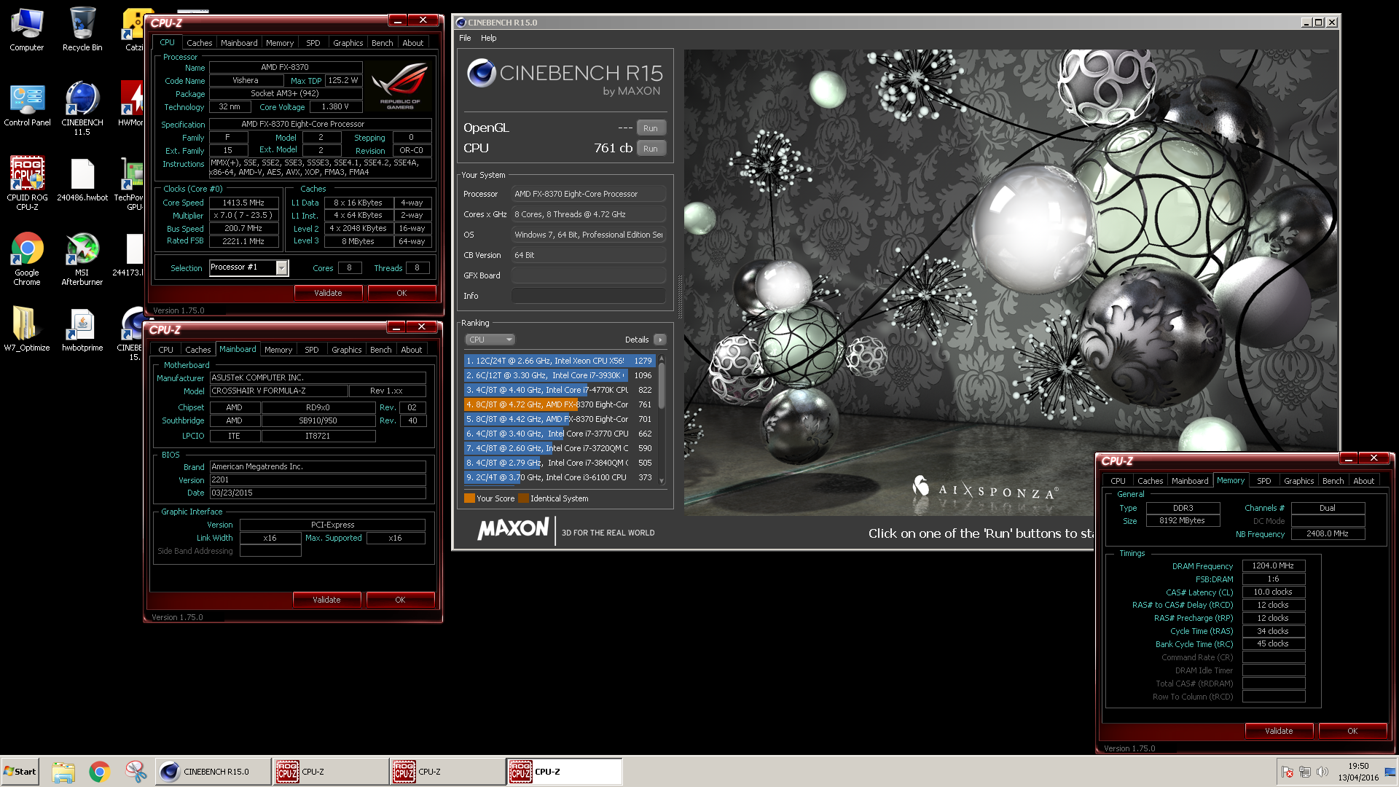The width and height of the screenshot is (1399, 787).
Task: Select ranking row 1 Intel Xeon 1279
Action: tap(560, 361)
